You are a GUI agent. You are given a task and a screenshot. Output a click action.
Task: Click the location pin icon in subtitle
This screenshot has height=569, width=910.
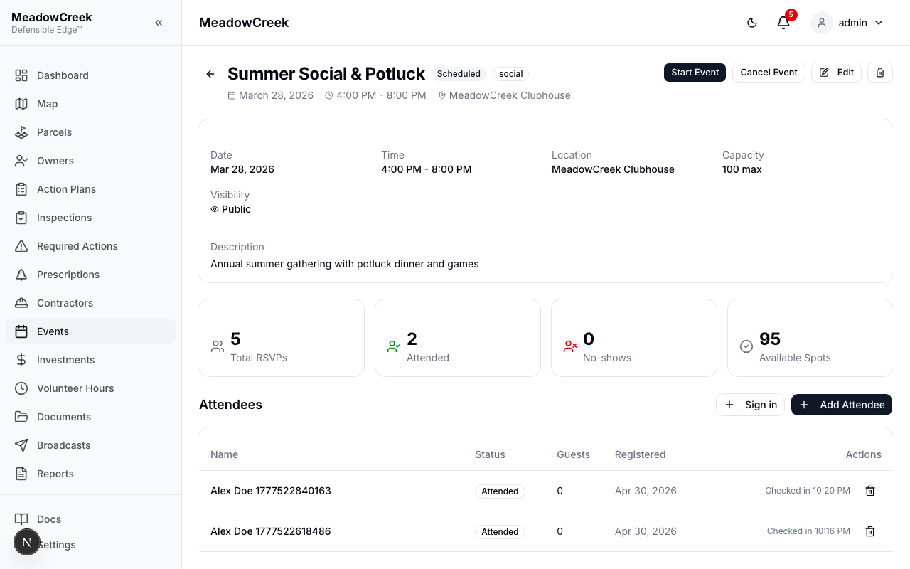442,95
